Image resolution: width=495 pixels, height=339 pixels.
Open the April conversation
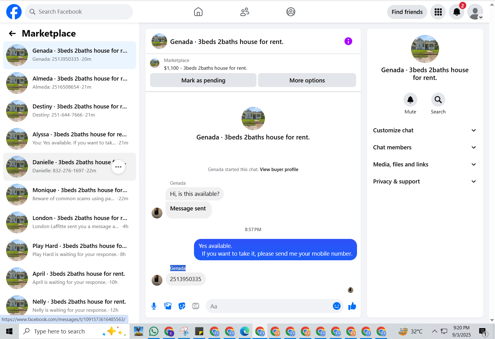tap(70, 278)
